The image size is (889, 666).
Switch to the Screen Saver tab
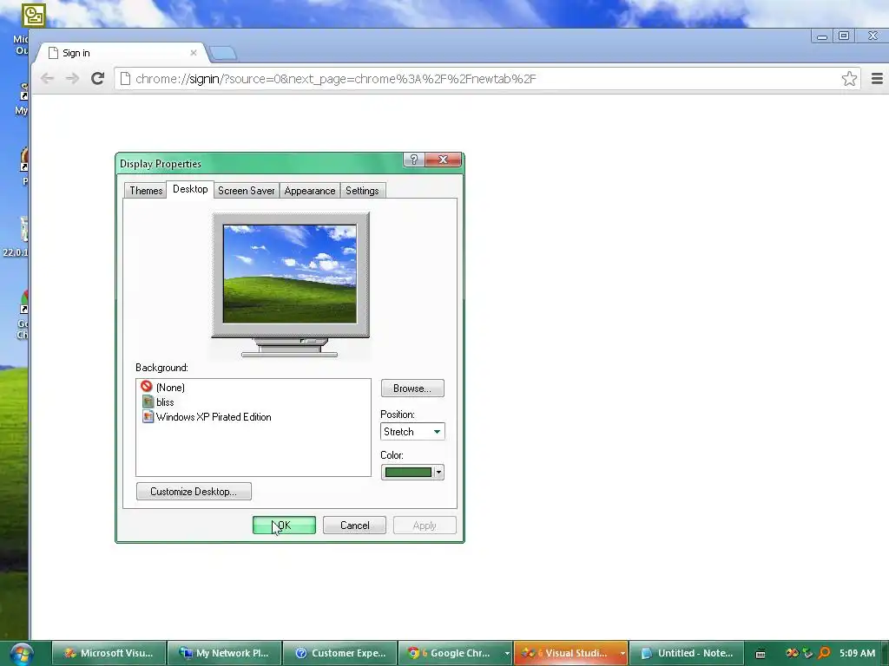(246, 190)
